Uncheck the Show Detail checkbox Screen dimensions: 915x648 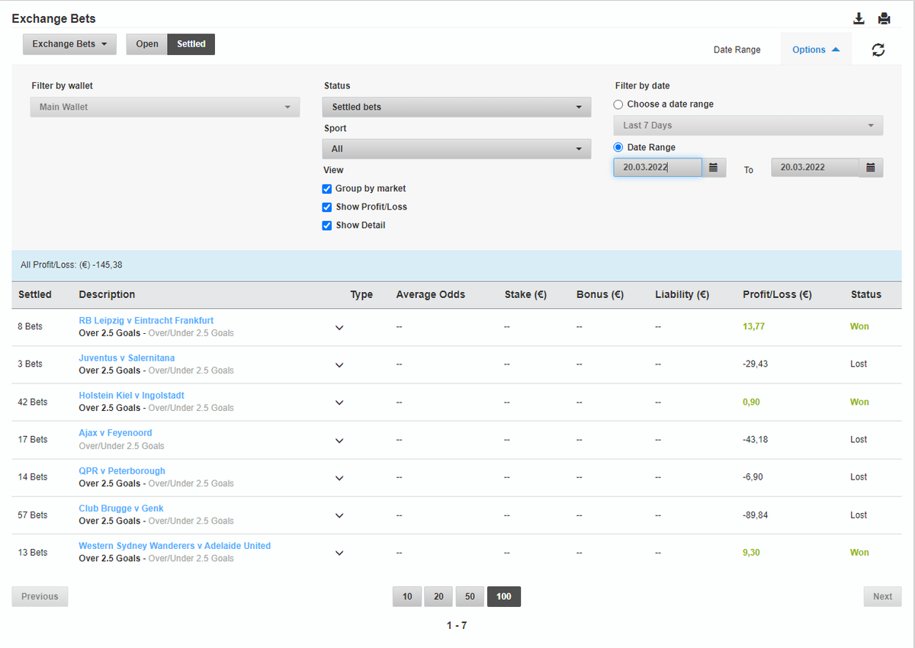[x=327, y=226]
